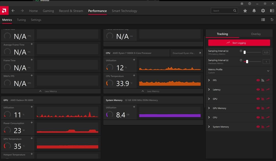Open the Home tab

point(33,11)
